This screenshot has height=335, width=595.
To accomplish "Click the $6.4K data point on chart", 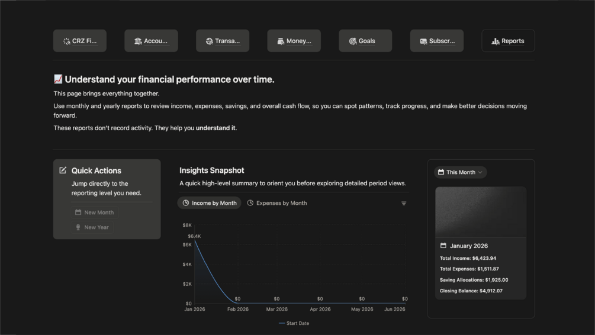I will 195,241.
